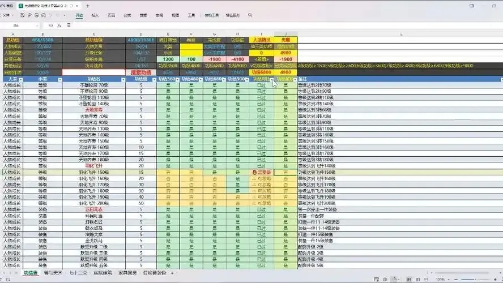Switch to normal view icon in status bar

(409, 280)
